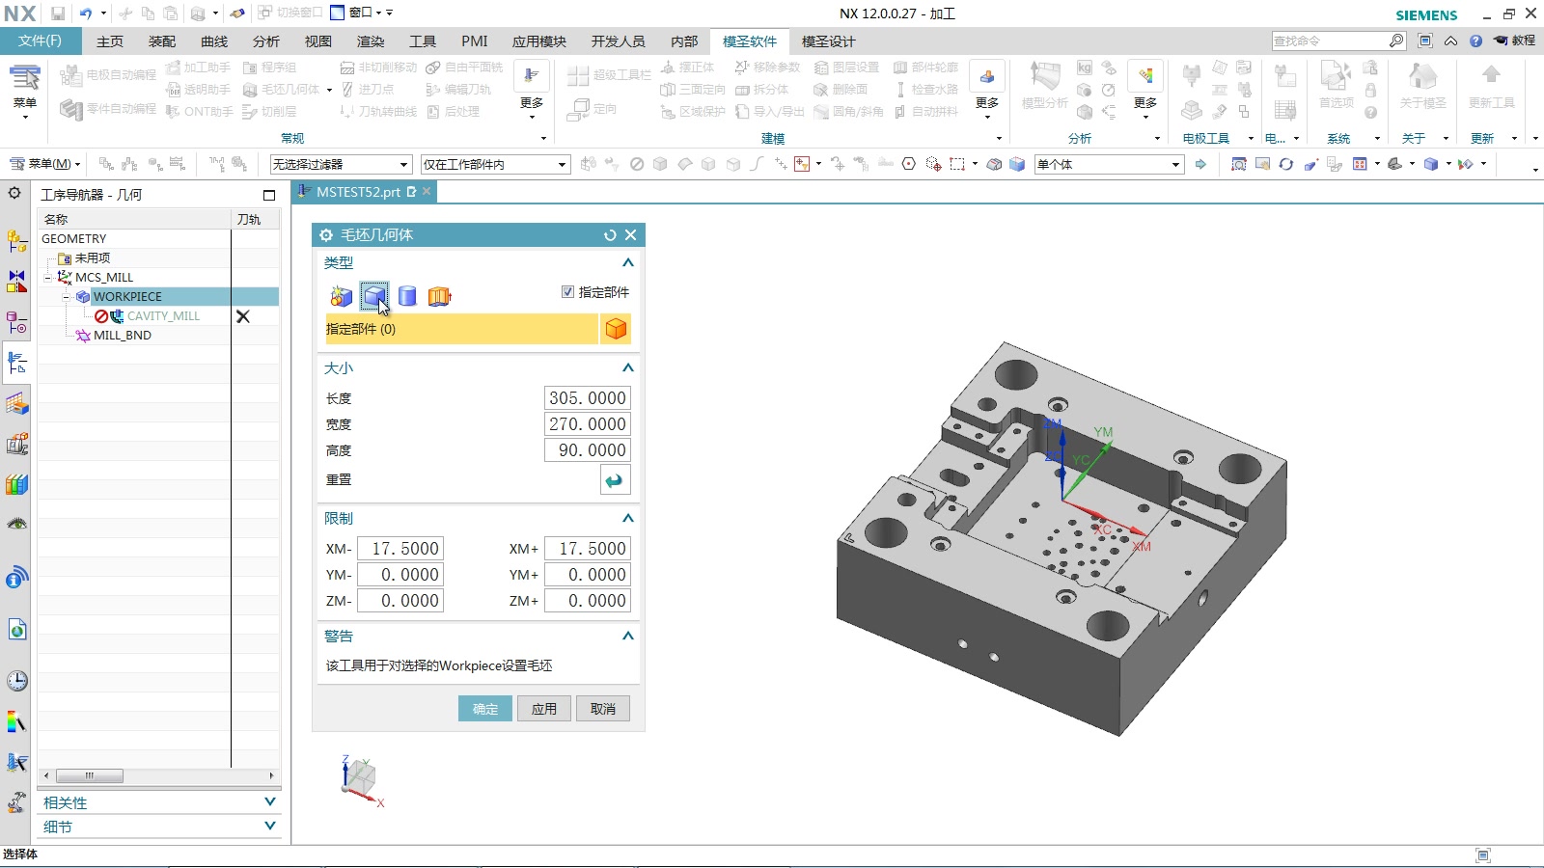Open the PMI tab
1544x868 pixels.
[475, 41]
